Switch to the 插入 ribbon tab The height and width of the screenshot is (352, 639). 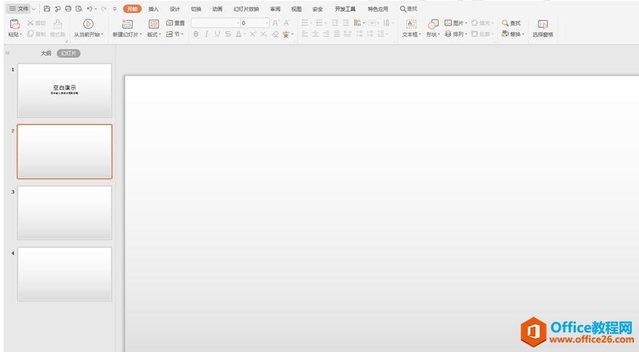click(x=153, y=9)
